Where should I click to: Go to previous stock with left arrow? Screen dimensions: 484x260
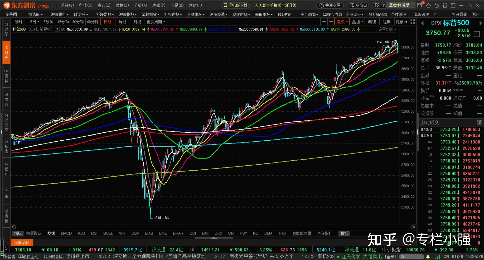(422, 23)
